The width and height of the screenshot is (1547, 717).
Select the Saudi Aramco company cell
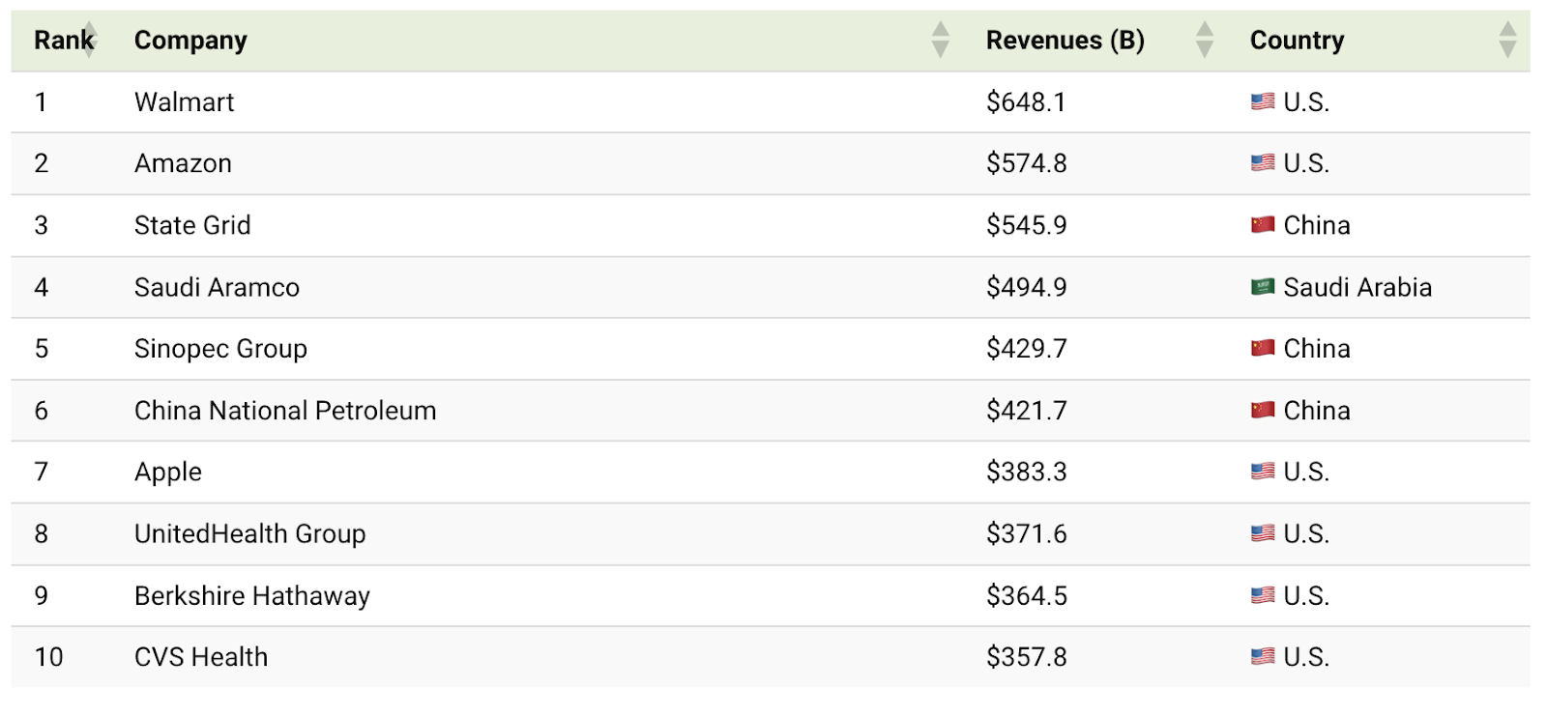217,287
